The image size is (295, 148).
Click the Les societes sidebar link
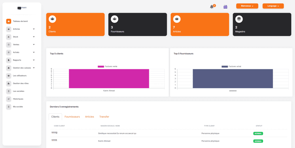click(x=18, y=91)
